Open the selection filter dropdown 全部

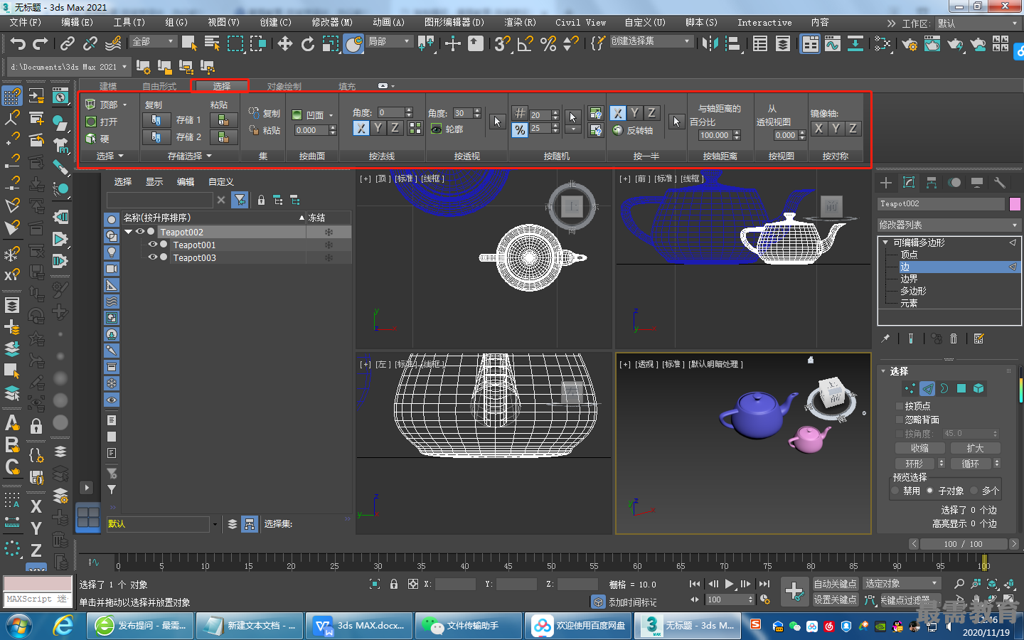153,41
